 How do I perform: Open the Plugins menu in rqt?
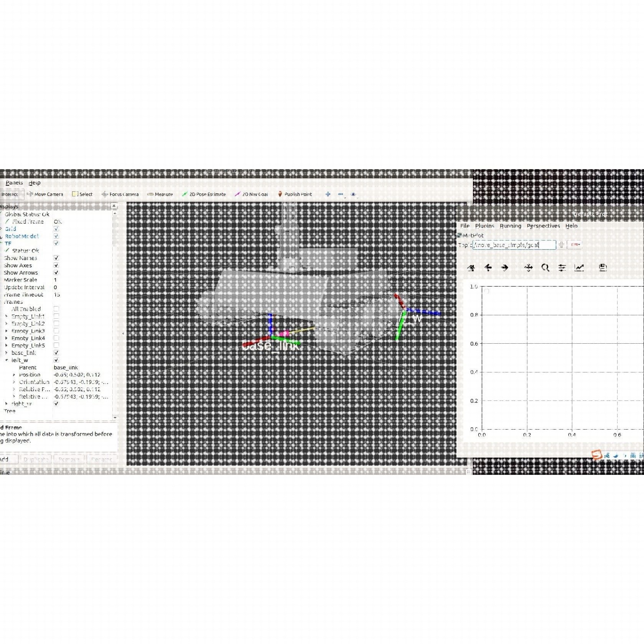tap(485, 226)
